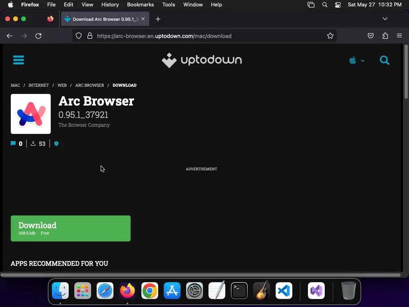Click the disabled forward arrow button
The width and height of the screenshot is (409, 307).
[x=24, y=36]
